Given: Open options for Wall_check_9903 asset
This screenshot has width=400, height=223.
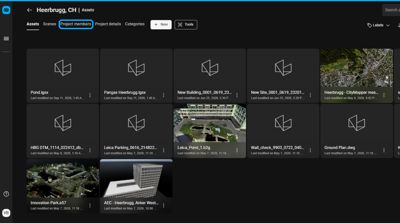Looking at the screenshot, I should point(310,150).
